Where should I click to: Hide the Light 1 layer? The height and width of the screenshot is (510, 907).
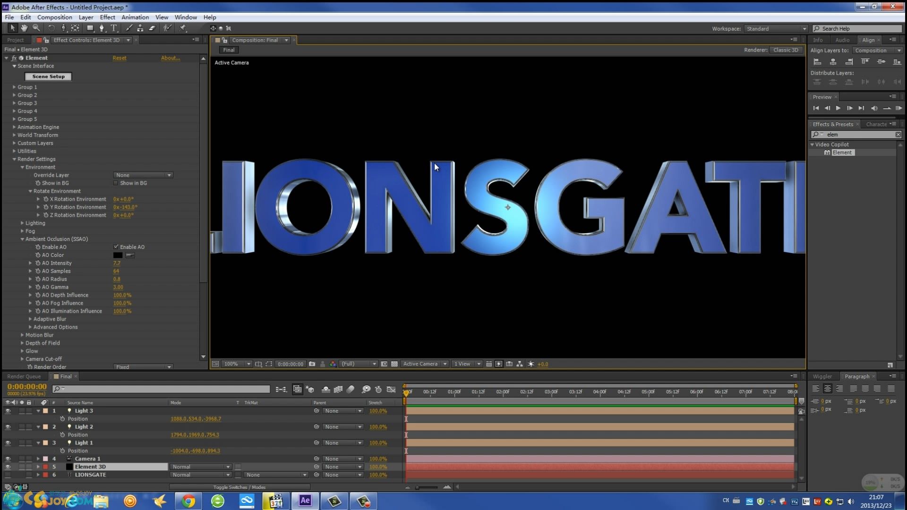[x=8, y=443]
